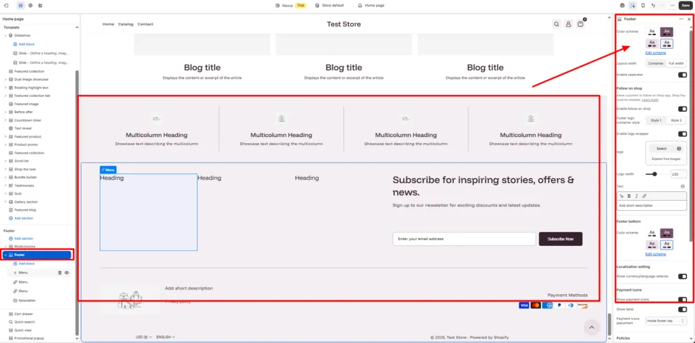Expand the Testimonials section
This screenshot has width=695, height=343.
(x=5, y=186)
